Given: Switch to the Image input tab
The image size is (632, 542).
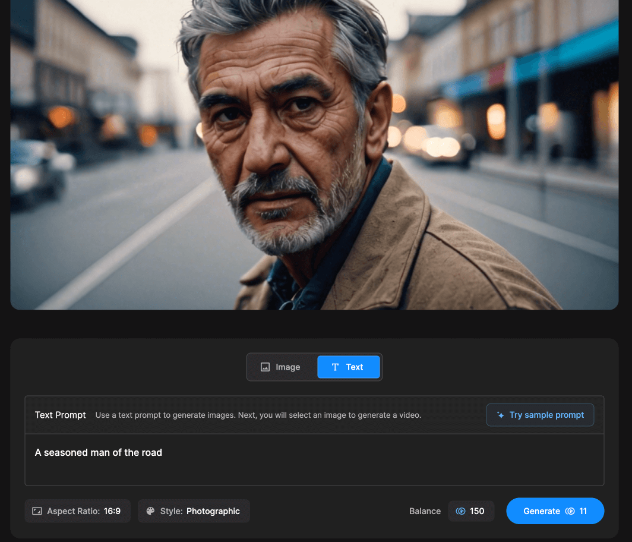Looking at the screenshot, I should click(x=282, y=367).
